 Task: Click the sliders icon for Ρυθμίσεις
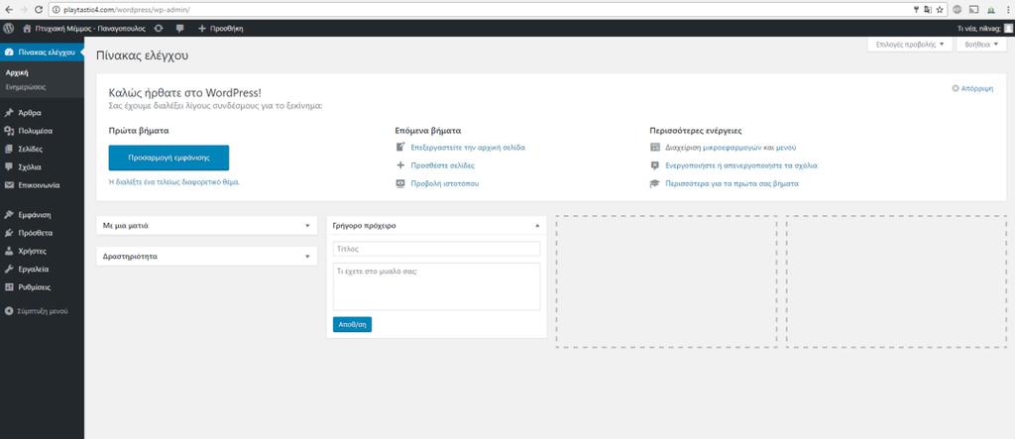(x=9, y=286)
